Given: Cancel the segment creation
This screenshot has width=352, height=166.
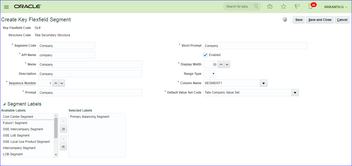Looking at the screenshot, I should point(342,20).
